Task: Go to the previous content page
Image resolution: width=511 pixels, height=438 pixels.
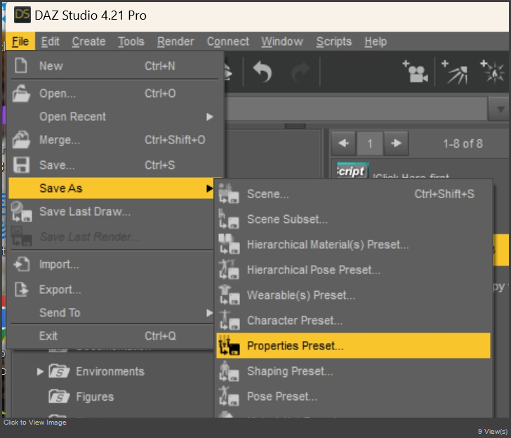Action: pos(343,143)
